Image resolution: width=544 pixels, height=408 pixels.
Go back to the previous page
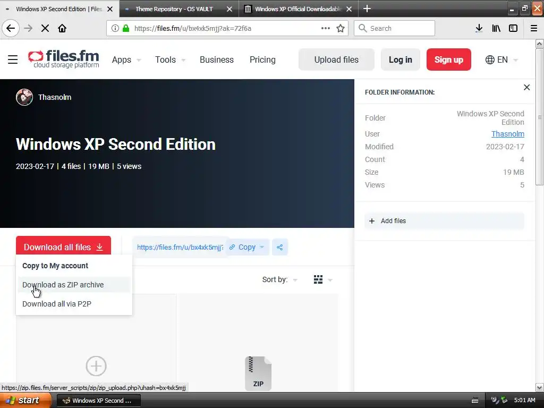(x=11, y=28)
